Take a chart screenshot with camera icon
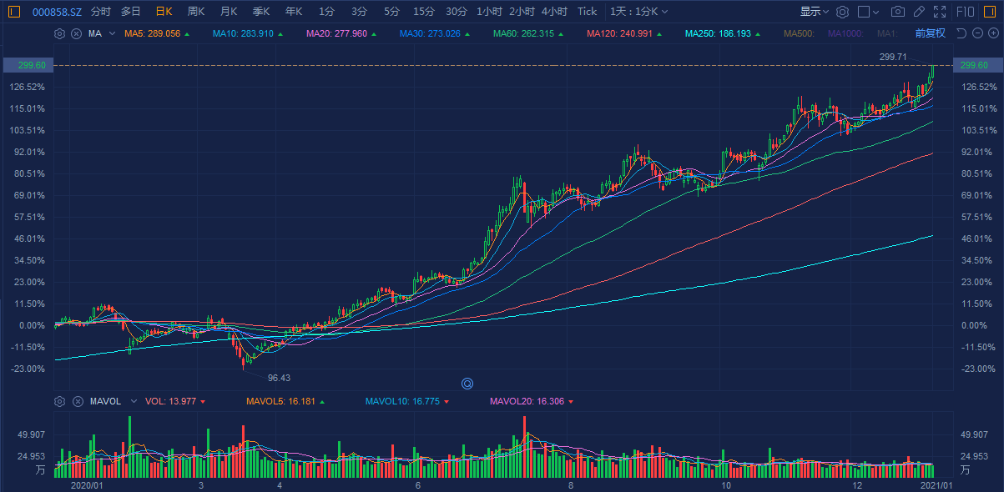1004x492 pixels. [x=898, y=12]
